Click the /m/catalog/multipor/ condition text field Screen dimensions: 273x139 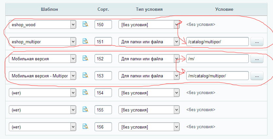(217, 76)
